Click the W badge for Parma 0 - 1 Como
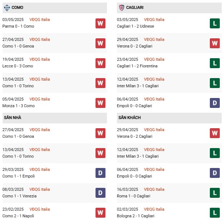This screenshot has width=222, height=221. pos(100,23)
